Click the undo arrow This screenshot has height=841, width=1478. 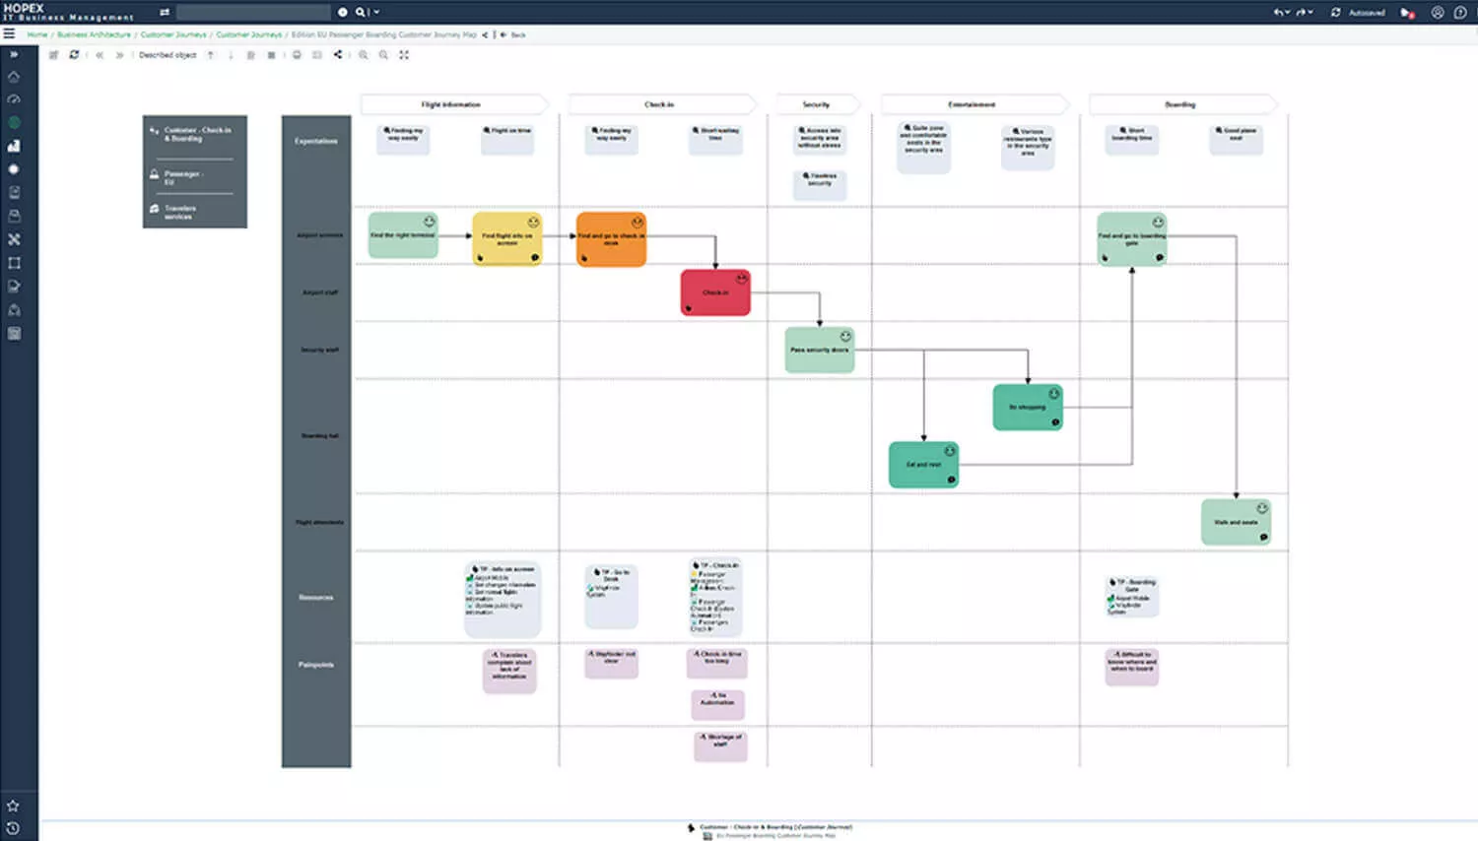point(1278,12)
